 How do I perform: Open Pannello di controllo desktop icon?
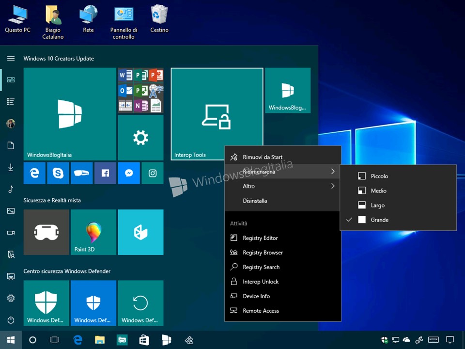coord(124,22)
